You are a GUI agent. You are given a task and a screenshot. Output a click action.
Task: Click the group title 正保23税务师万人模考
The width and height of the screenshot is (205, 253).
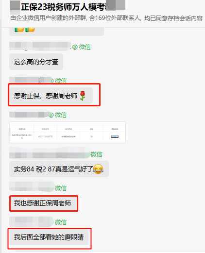[x=64, y=7]
